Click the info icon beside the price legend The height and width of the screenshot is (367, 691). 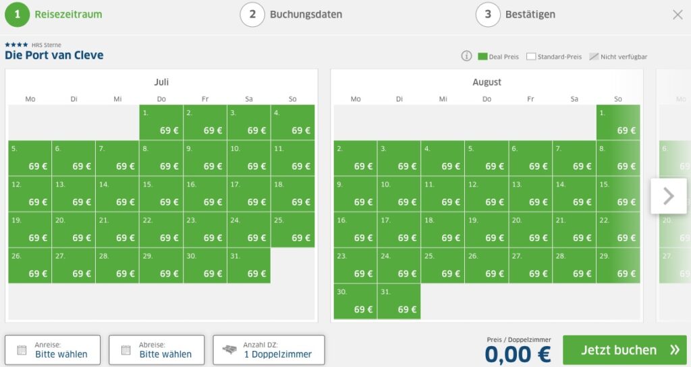click(466, 56)
